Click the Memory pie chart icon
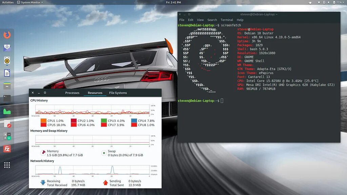Viewport: 347px width, 195px height. tap(43, 153)
